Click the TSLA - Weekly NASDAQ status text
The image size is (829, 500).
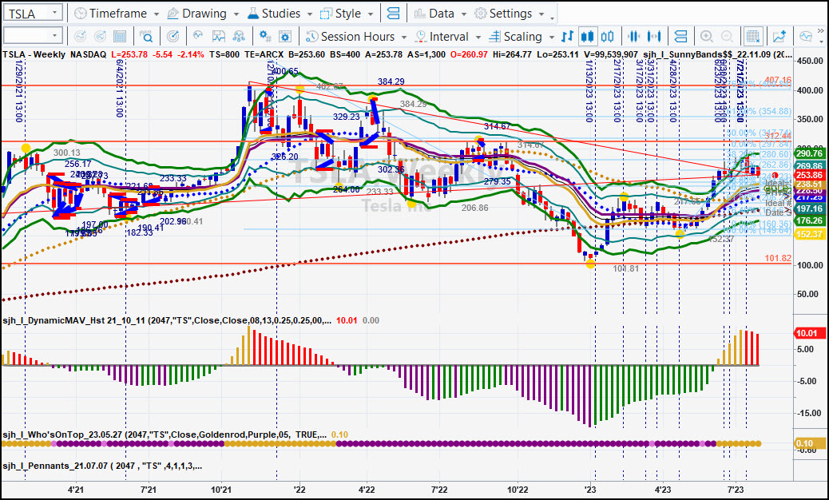pos(54,54)
